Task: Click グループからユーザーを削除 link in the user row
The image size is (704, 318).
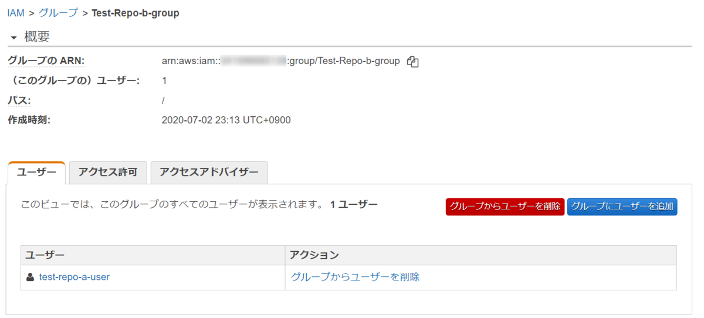Action: [356, 277]
